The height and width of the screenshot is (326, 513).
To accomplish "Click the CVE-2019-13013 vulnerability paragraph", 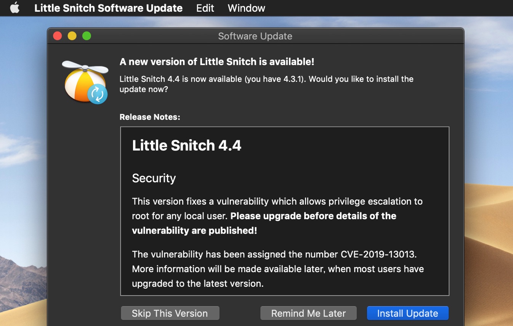I will (x=277, y=269).
